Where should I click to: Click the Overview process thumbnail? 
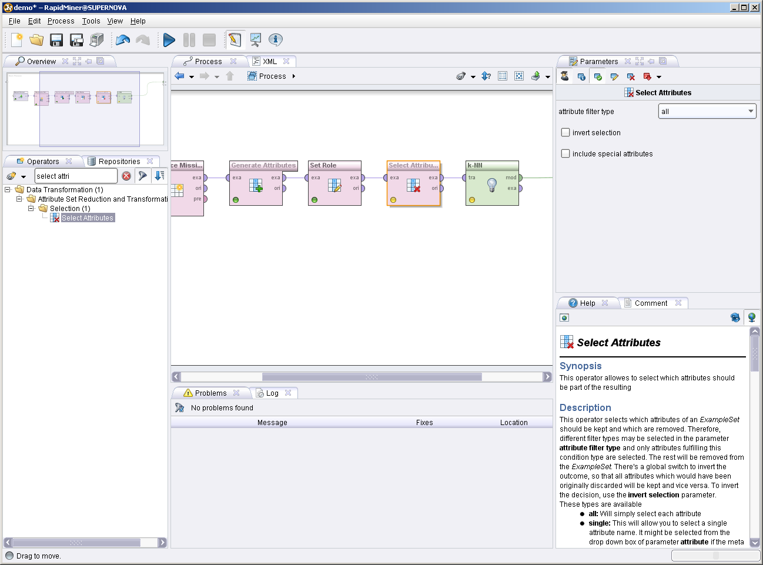pos(85,109)
